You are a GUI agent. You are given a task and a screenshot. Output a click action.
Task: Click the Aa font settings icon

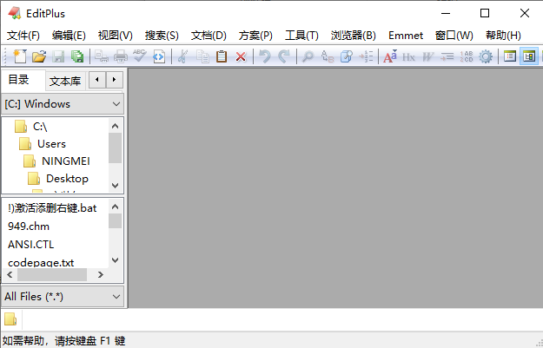point(389,56)
